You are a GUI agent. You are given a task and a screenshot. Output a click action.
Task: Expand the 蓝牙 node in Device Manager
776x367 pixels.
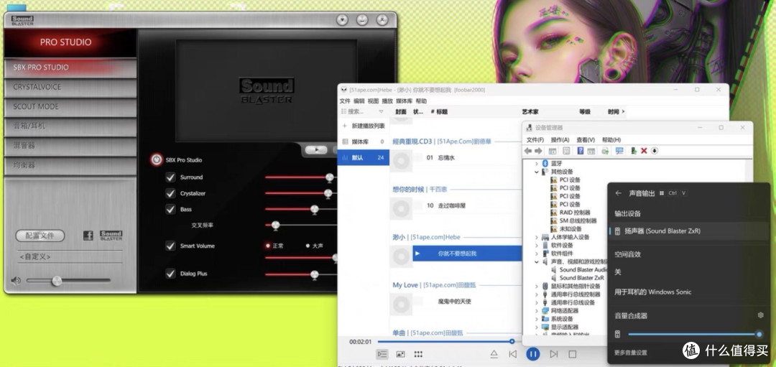click(537, 163)
